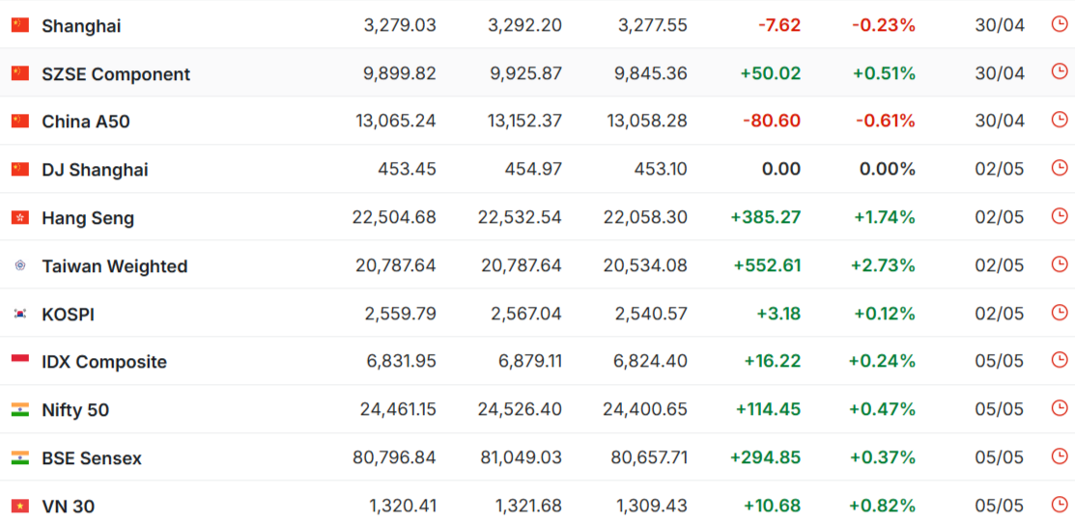The height and width of the screenshot is (523, 1075).
Task: Click the South Korea flag next to KOSPI
Action: coord(20,314)
